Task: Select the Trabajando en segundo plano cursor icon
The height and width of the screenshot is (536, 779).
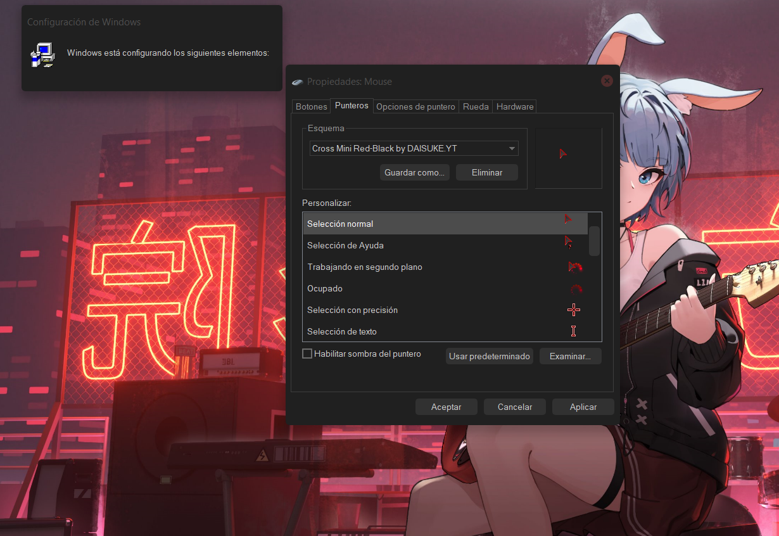Action: click(x=574, y=267)
